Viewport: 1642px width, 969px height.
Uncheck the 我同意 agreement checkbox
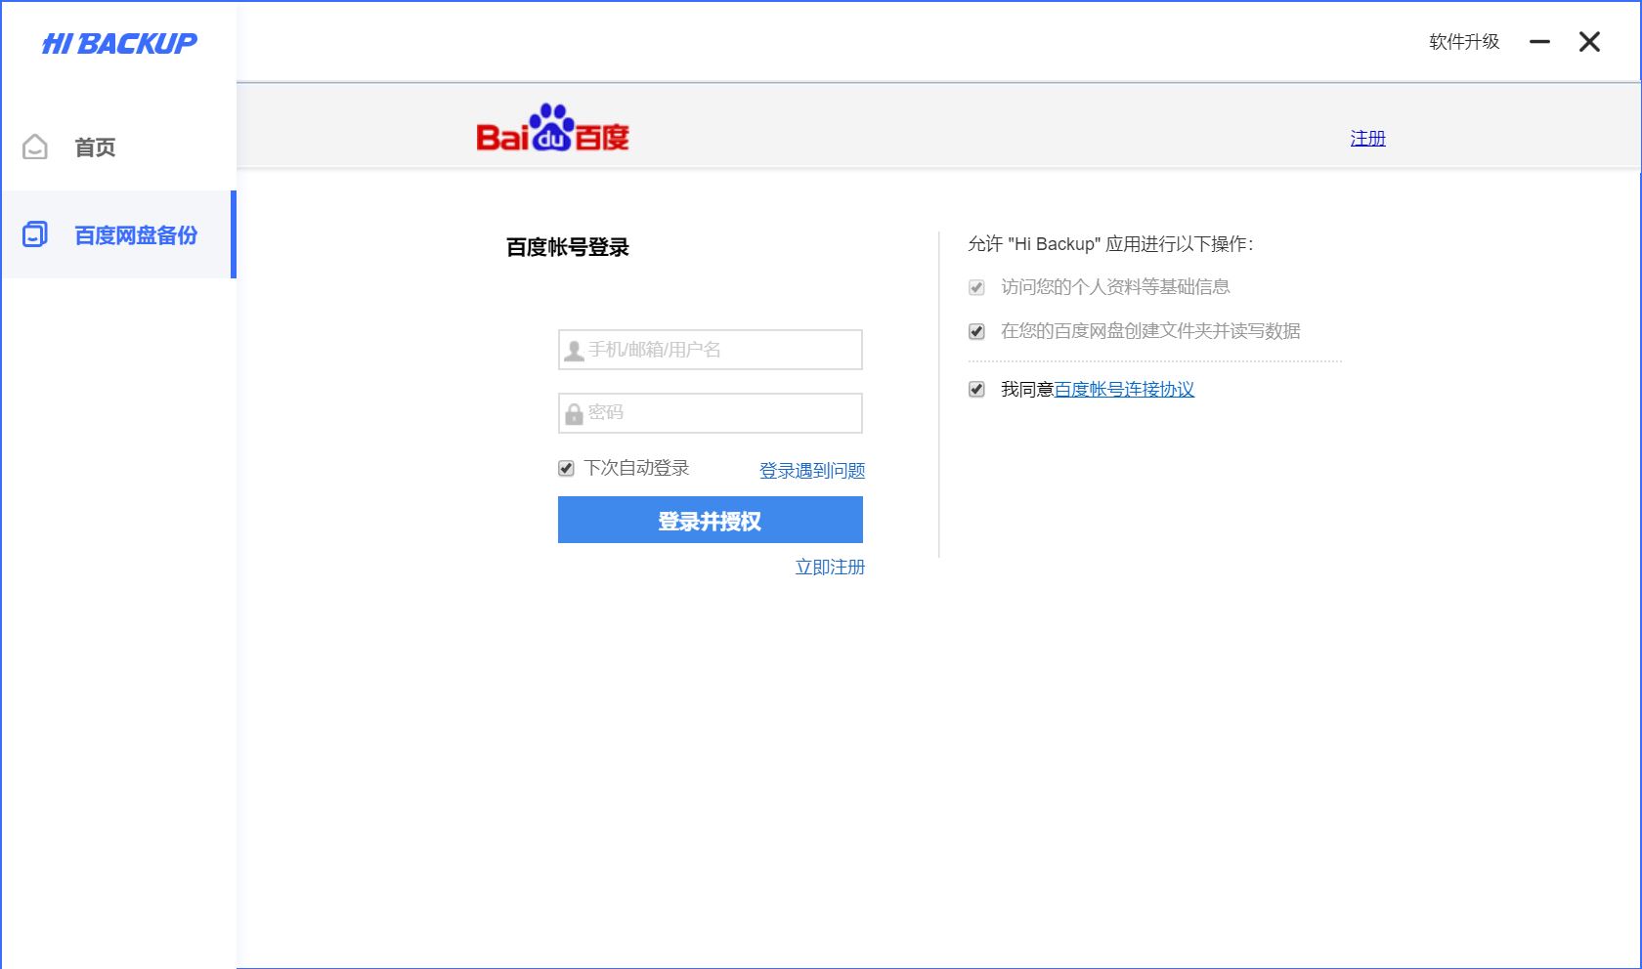coord(976,390)
